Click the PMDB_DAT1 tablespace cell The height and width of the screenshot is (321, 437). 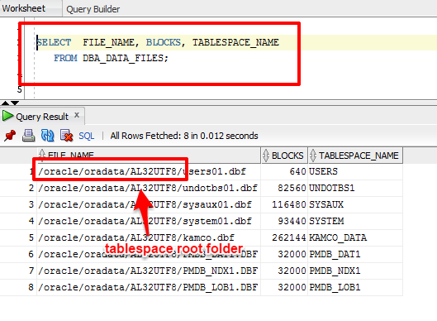coord(355,254)
